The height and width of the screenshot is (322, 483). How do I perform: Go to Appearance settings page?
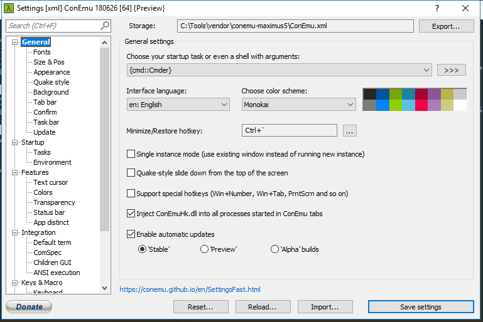coord(52,72)
